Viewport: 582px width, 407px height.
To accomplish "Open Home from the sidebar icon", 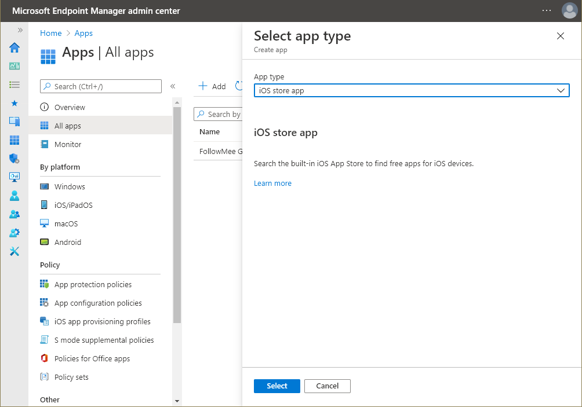I will tap(14, 47).
